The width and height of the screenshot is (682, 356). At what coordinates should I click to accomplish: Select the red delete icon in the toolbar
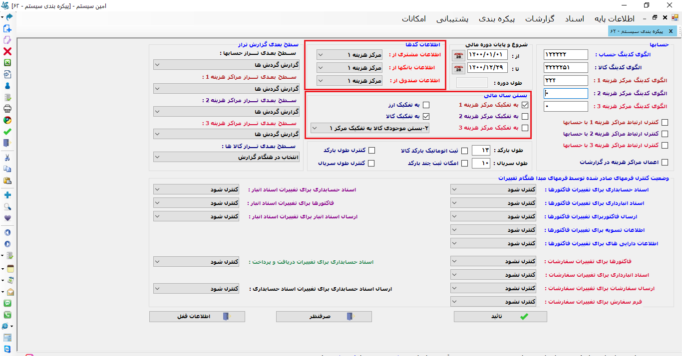coord(7,52)
